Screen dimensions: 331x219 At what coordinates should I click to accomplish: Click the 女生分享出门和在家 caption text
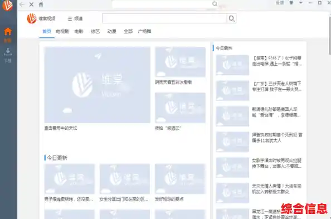(124, 199)
